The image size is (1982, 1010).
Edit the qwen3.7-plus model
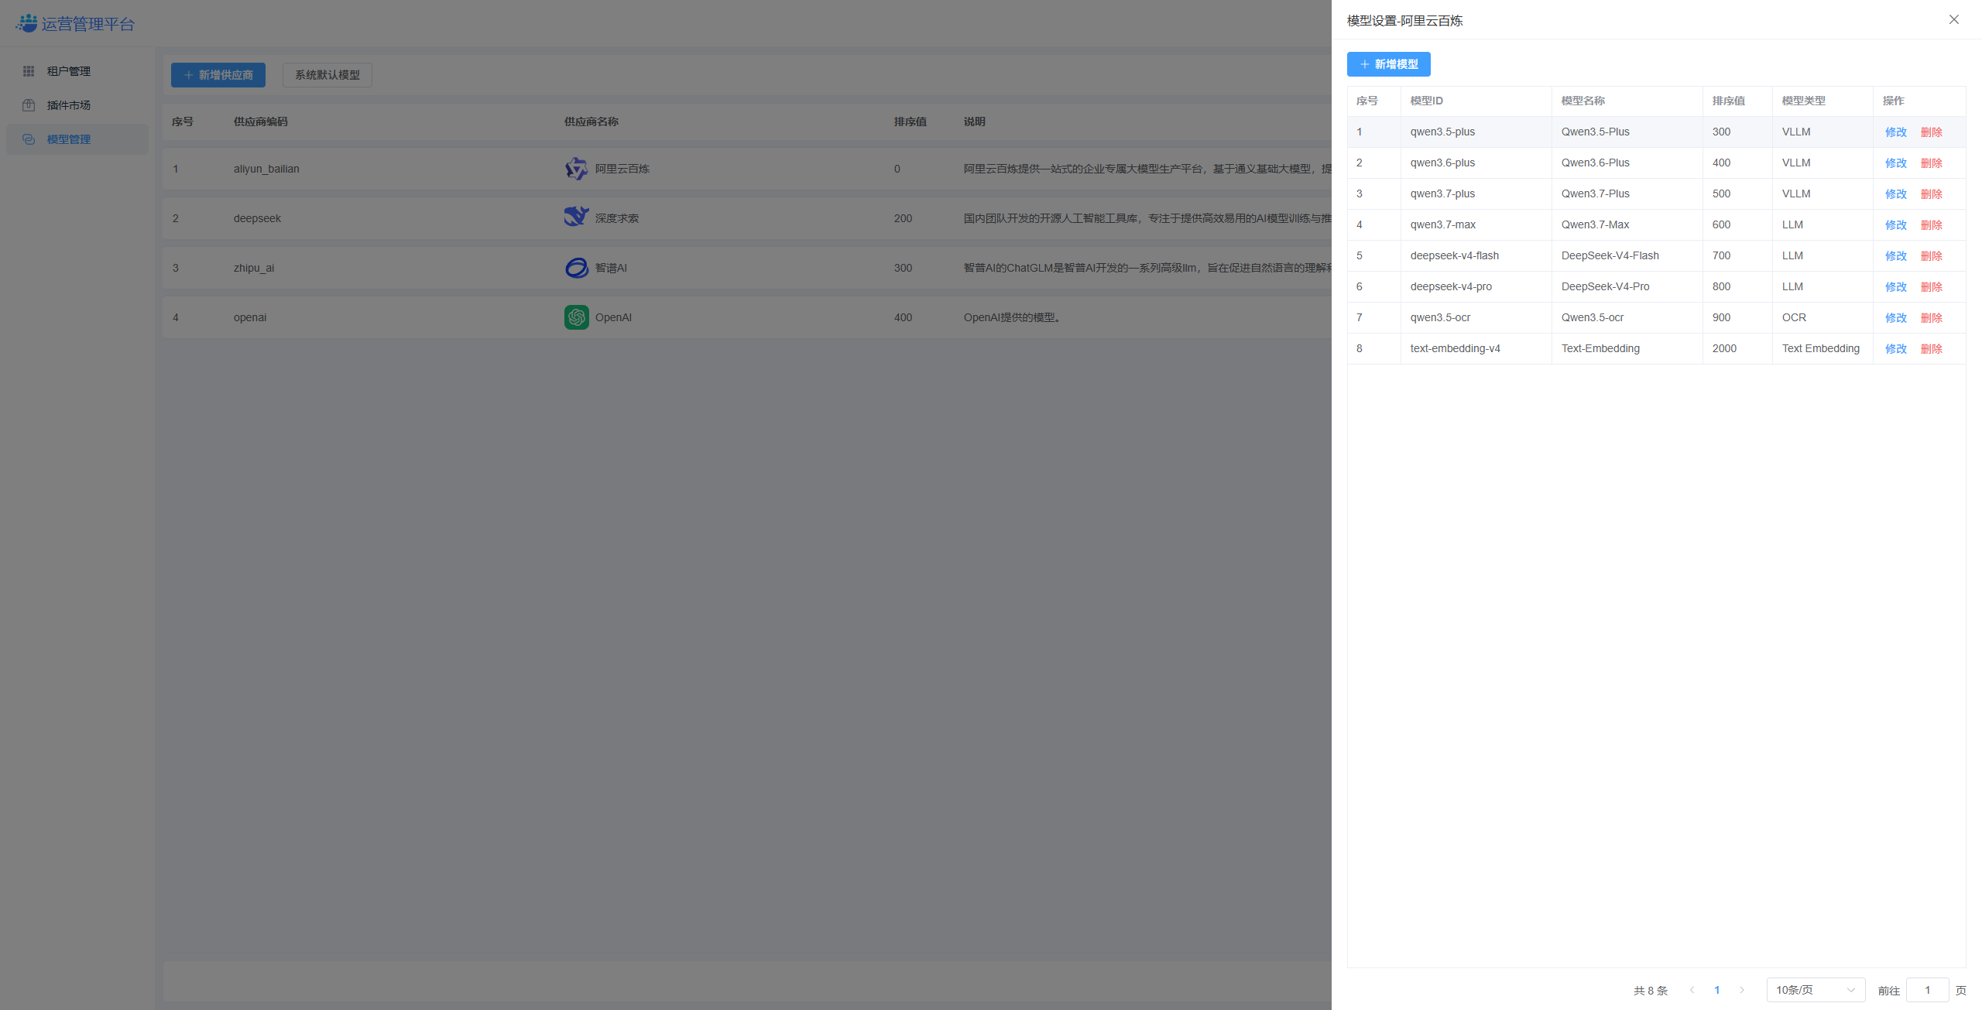[x=1895, y=194]
